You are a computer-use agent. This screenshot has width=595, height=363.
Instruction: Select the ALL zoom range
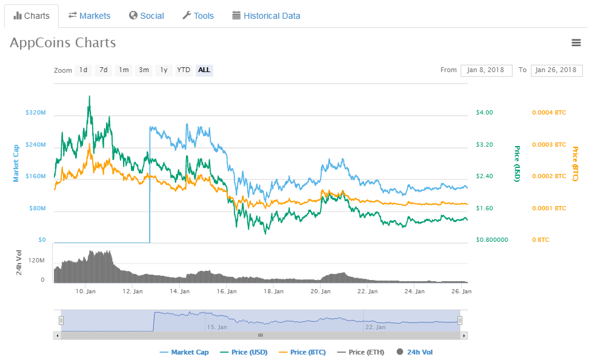(204, 70)
